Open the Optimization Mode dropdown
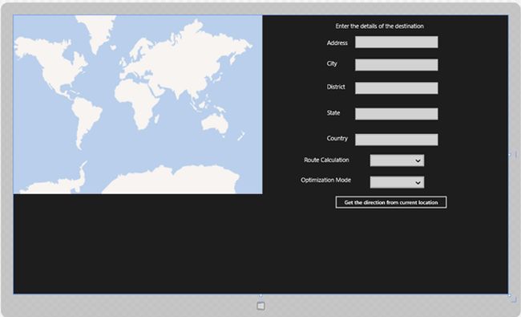 click(397, 182)
